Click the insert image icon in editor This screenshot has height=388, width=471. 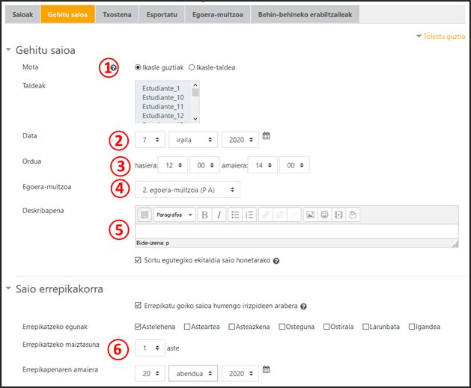[311, 215]
